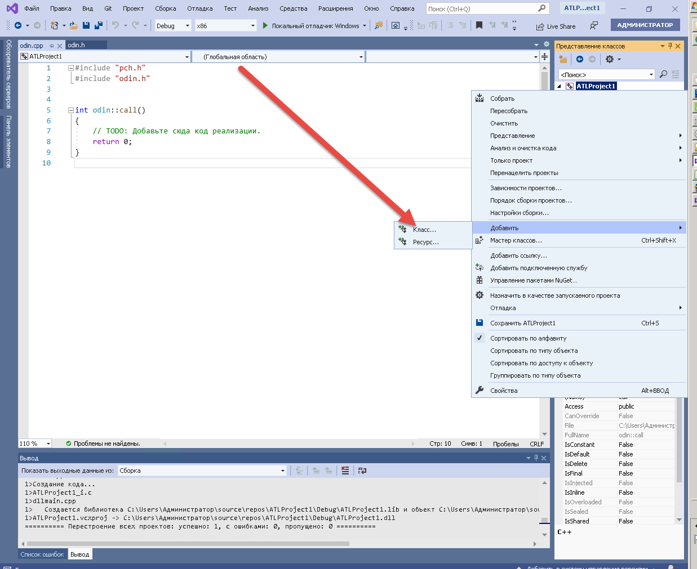Clear all output with the toolbar icon
The width and height of the screenshot is (697, 569).
pos(345,471)
